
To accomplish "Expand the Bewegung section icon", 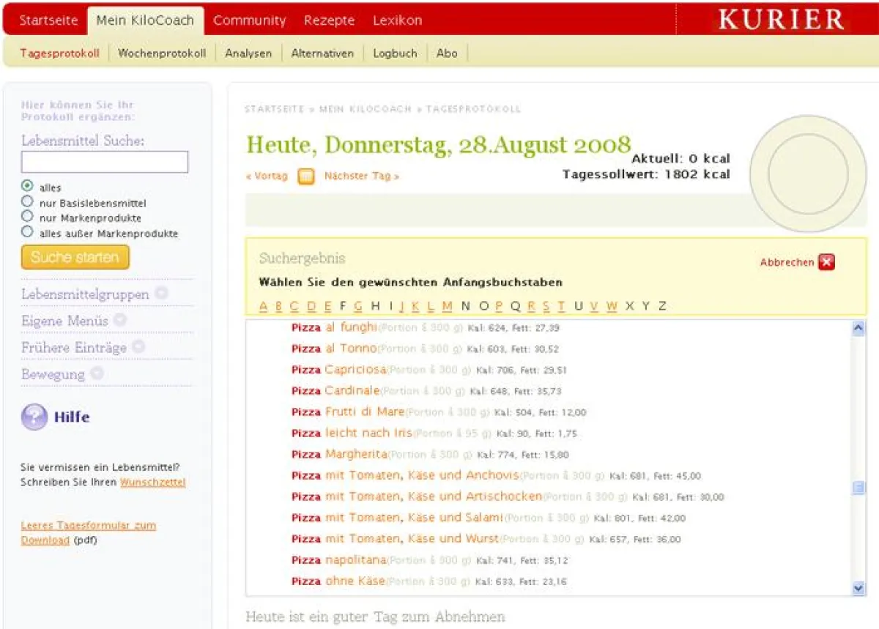I will [x=97, y=373].
